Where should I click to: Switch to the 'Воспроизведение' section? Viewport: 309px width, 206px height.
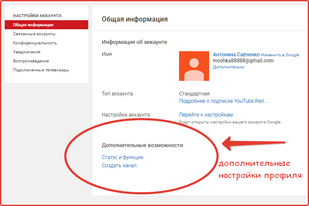coord(31,61)
